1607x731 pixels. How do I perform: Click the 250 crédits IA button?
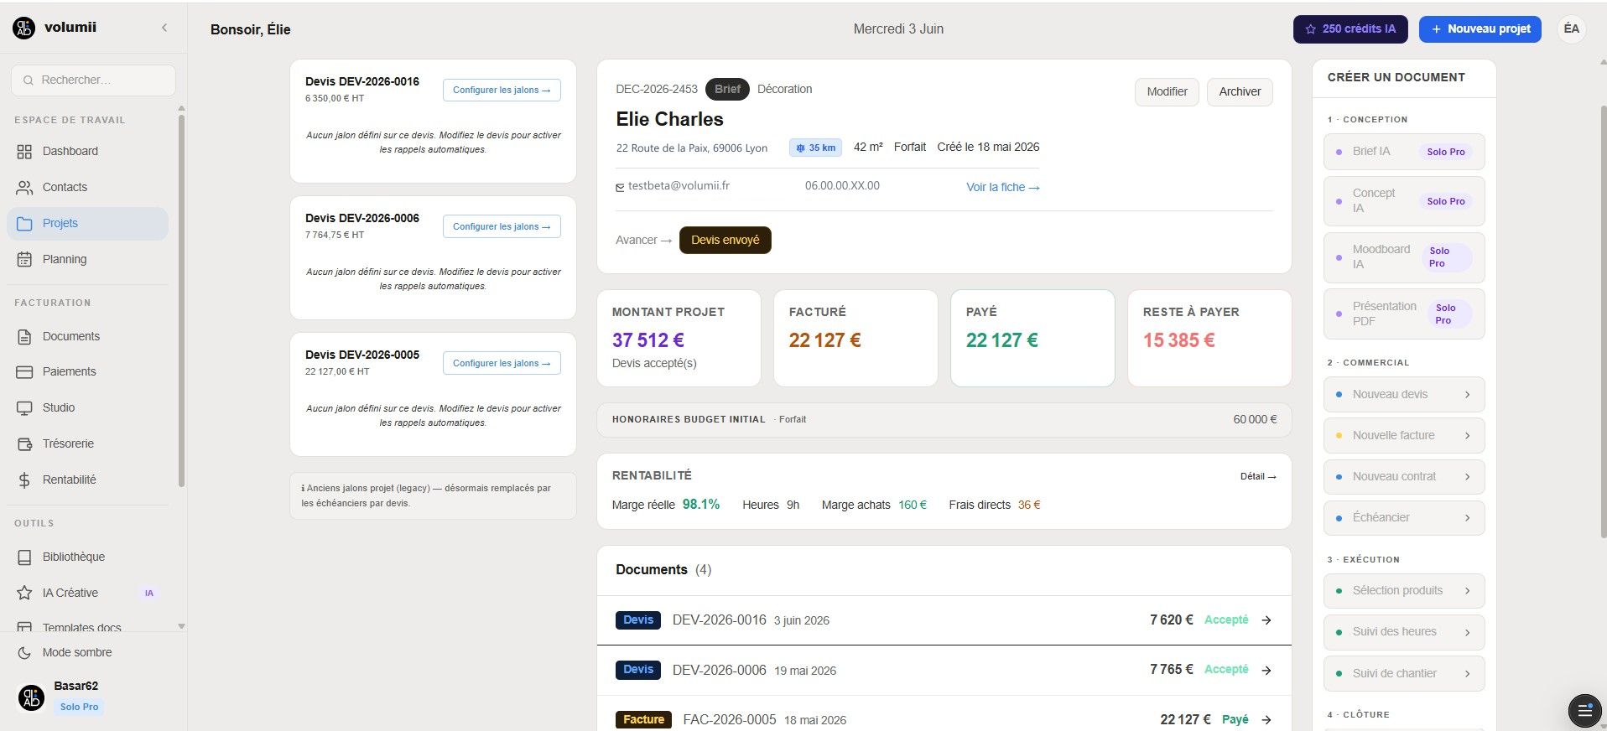click(1351, 29)
